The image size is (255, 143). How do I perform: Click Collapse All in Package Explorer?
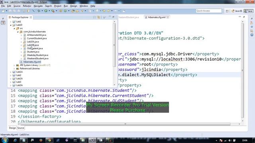click(x=94, y=17)
